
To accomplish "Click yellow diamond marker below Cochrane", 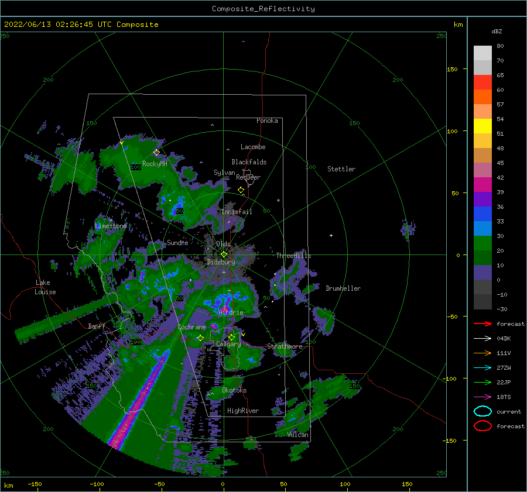I will pos(201,338).
